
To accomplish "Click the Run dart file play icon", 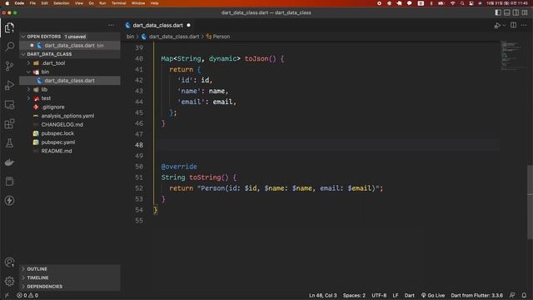I will (497, 26).
